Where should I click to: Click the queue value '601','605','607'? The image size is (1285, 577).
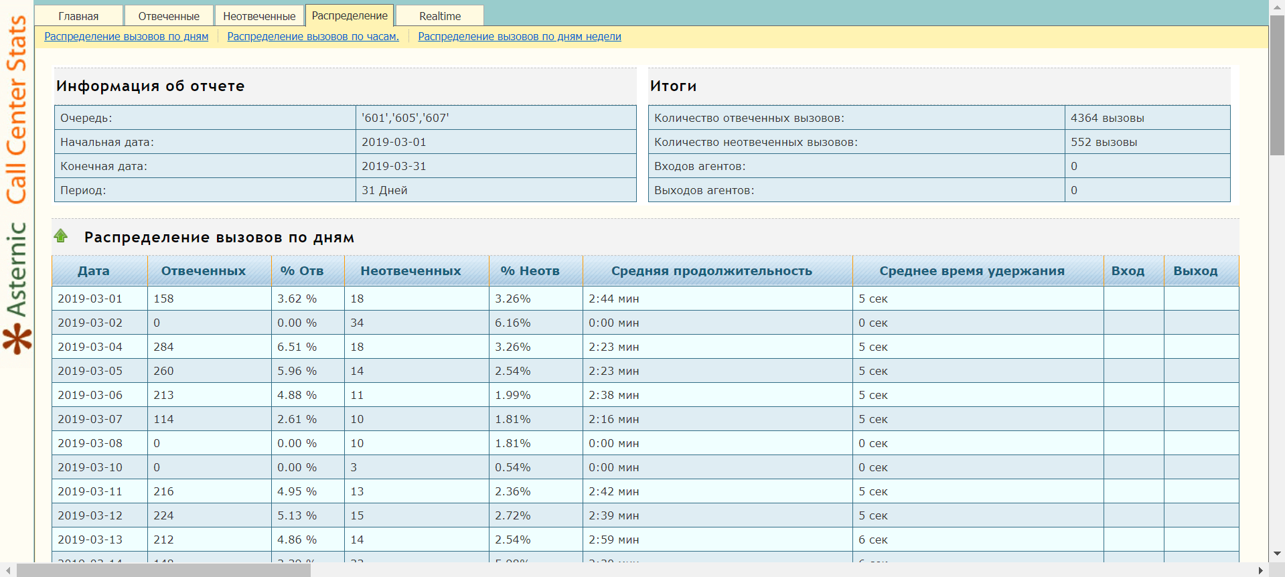coord(405,118)
